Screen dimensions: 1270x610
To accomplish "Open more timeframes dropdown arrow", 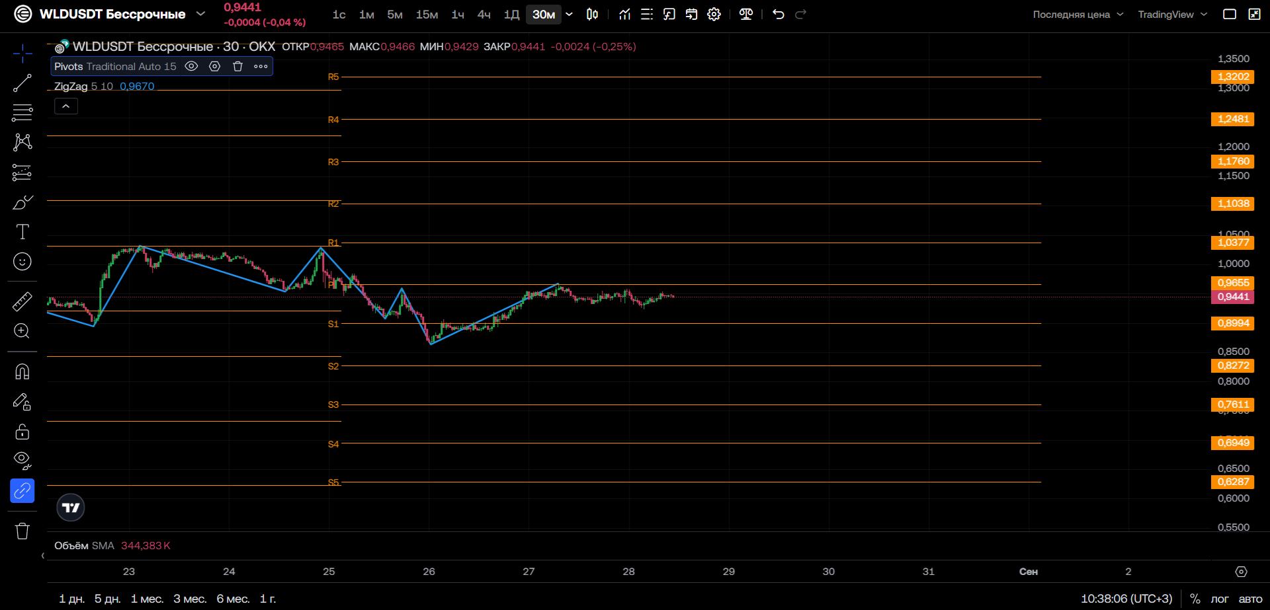I will (x=570, y=15).
